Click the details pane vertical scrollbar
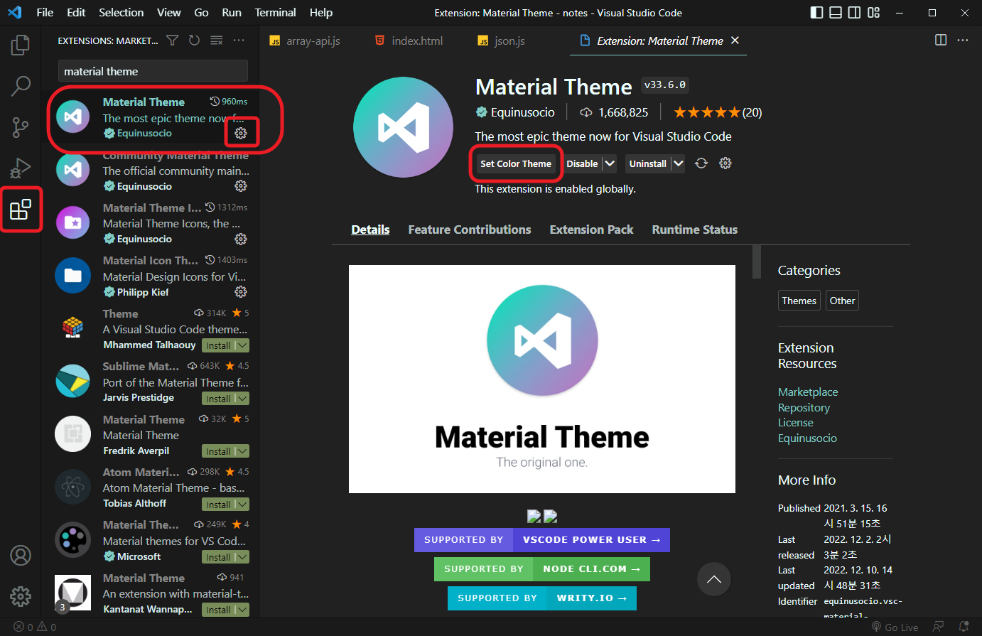This screenshot has width=982, height=636. pos(757,262)
